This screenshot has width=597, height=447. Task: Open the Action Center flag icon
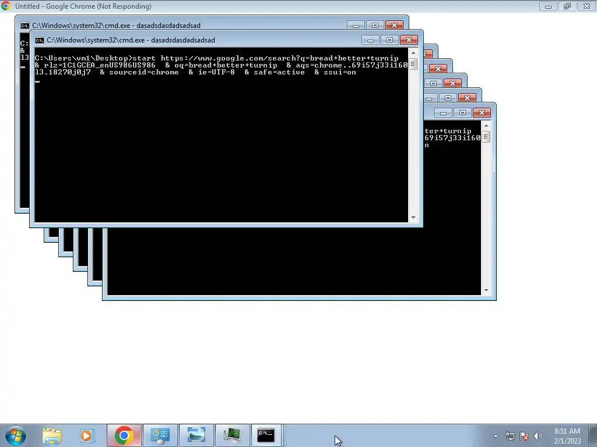tap(524, 436)
